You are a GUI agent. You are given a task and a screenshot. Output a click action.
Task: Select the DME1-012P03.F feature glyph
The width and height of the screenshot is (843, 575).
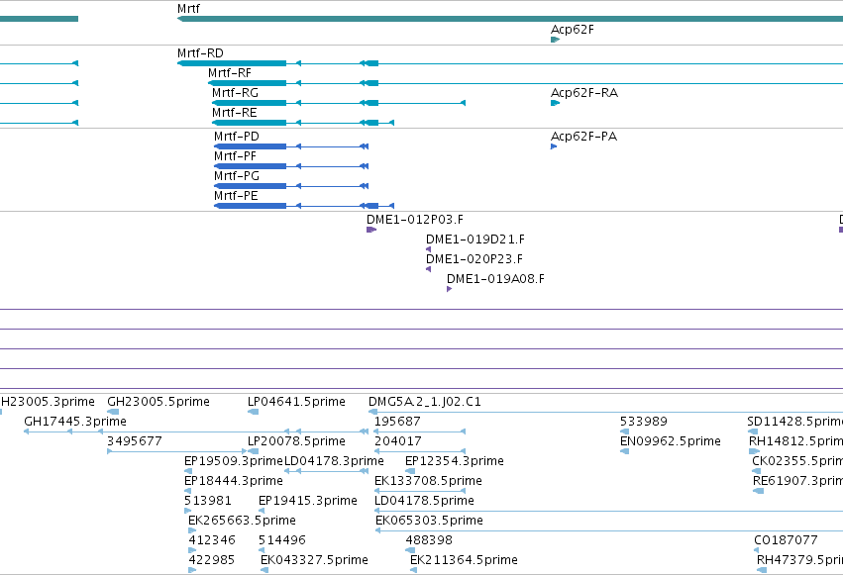(x=370, y=230)
